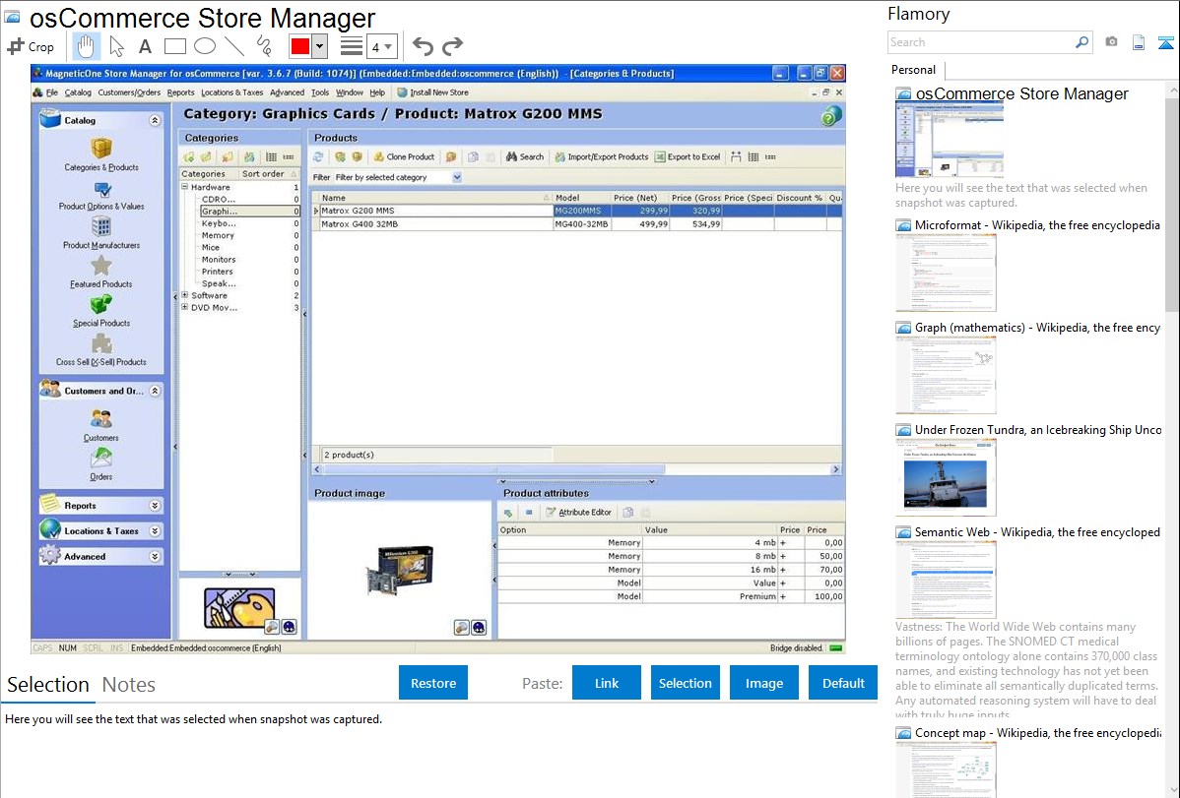Click the Orders sidebar icon
The image size is (1180, 798).
coord(101,459)
